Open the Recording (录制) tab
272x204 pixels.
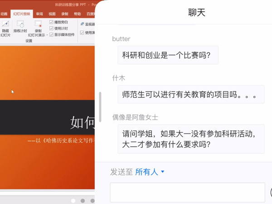65,14
